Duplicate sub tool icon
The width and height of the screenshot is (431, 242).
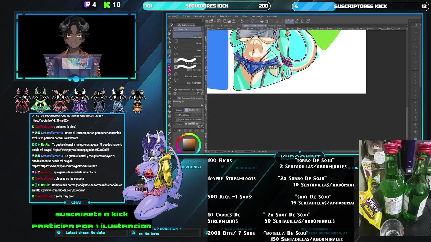[x=199, y=94]
